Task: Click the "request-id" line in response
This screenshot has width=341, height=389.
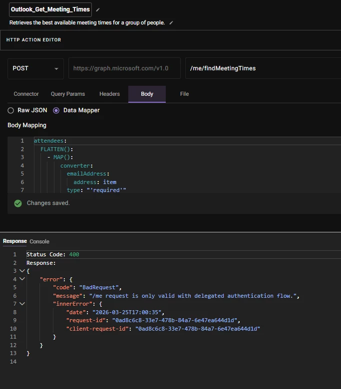Action: [153, 320]
